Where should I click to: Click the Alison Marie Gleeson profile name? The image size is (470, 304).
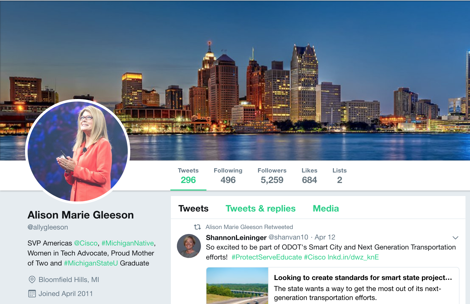[81, 215]
